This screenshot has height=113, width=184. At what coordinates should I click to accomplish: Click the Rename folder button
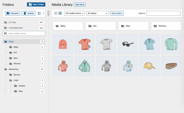tap(13, 13)
